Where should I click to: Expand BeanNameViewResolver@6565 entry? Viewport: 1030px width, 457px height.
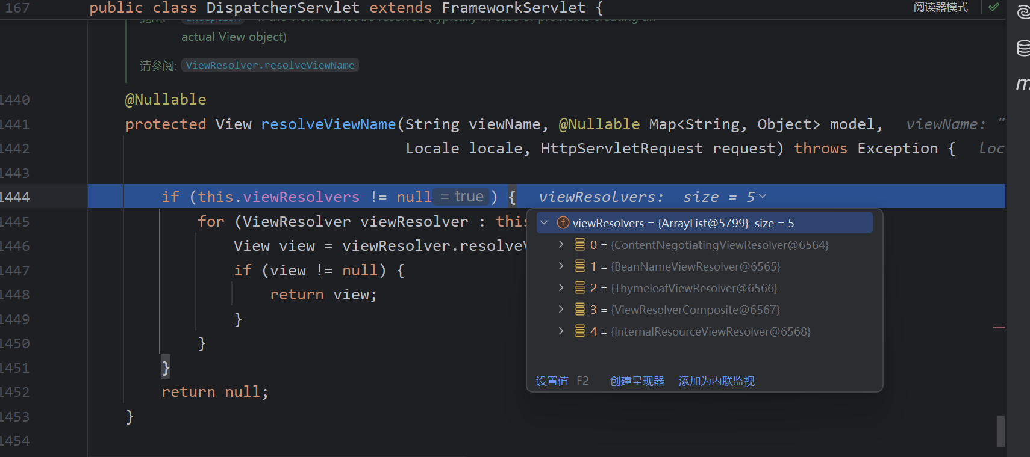click(x=561, y=266)
